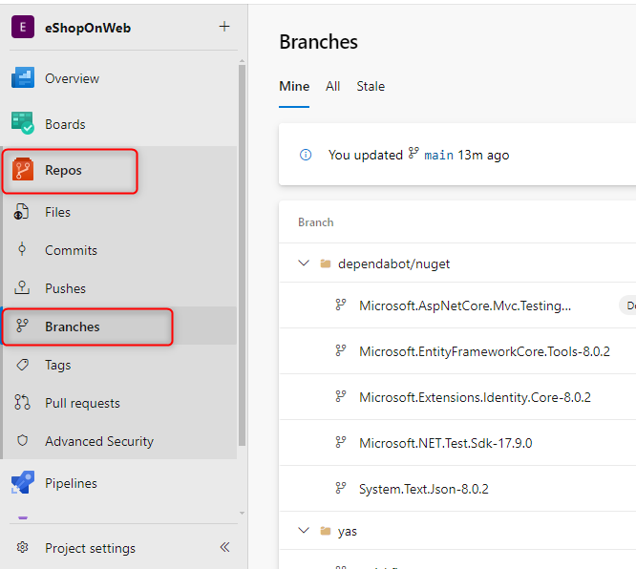Switch to the All branches tab
This screenshot has height=569, width=636.
[332, 86]
